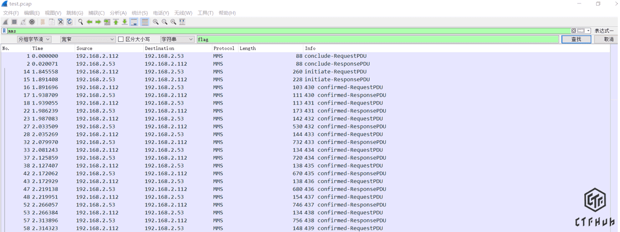
Task: Open the 统计(S) menu
Action: click(139, 13)
